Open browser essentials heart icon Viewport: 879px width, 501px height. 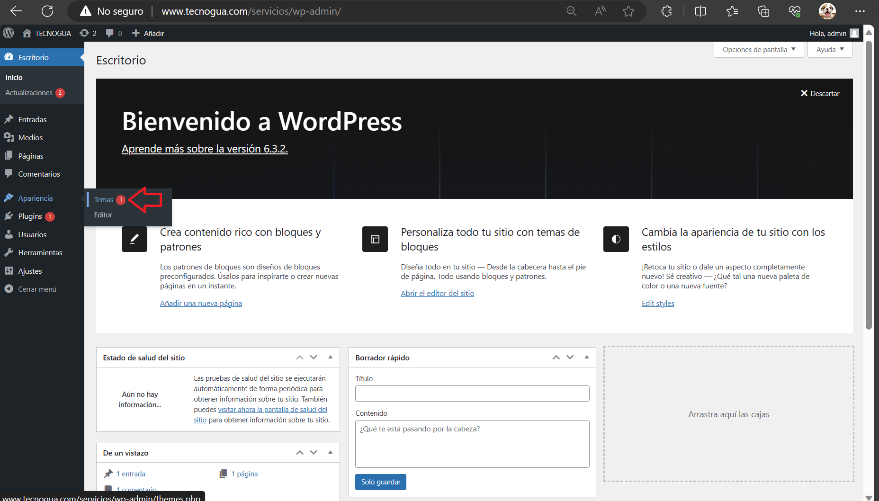tap(795, 11)
